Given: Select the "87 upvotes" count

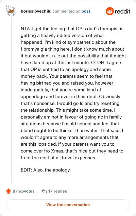Looking at the screenshot, I should [x=23, y=191].
